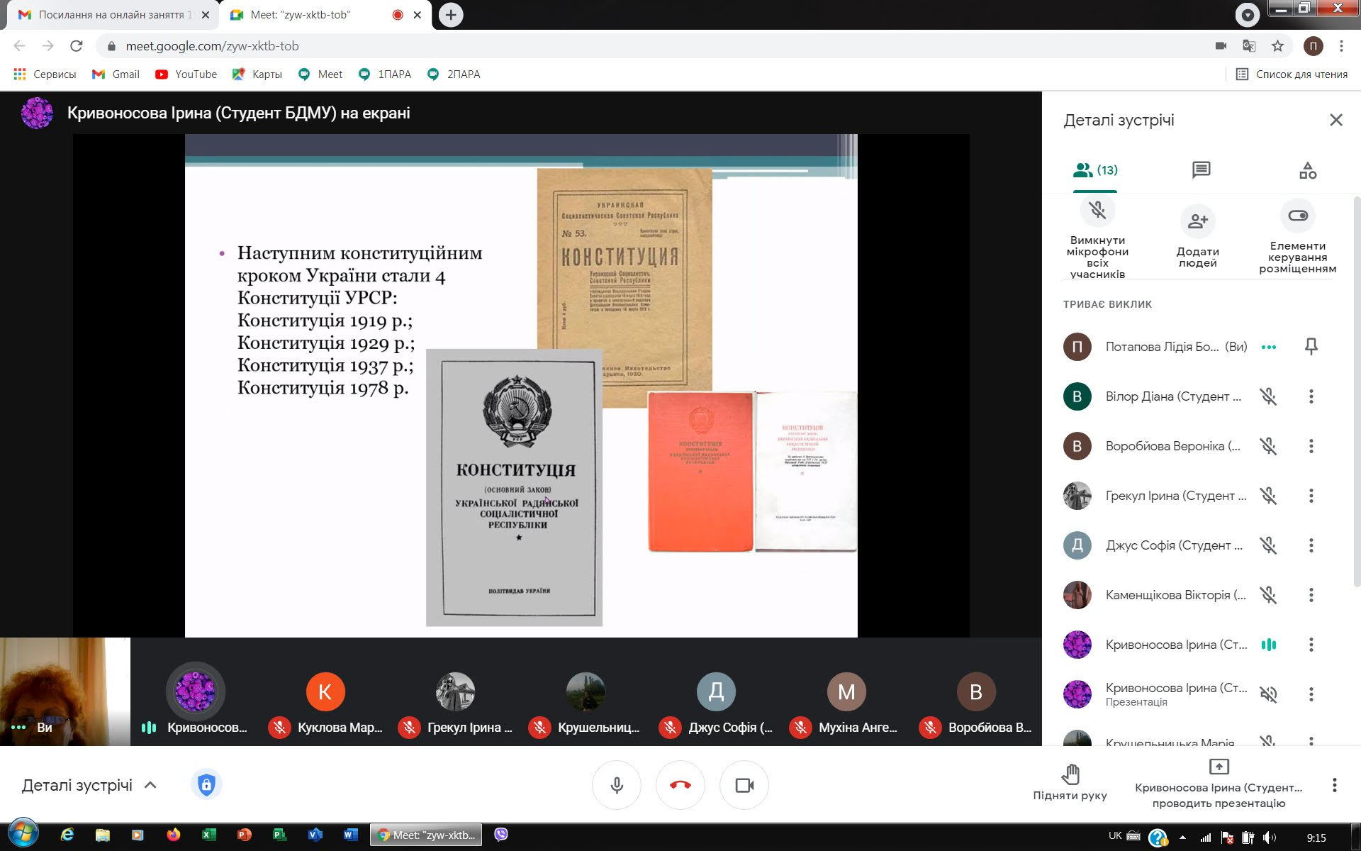Toggle the camera button
The image size is (1361, 851).
744,785
